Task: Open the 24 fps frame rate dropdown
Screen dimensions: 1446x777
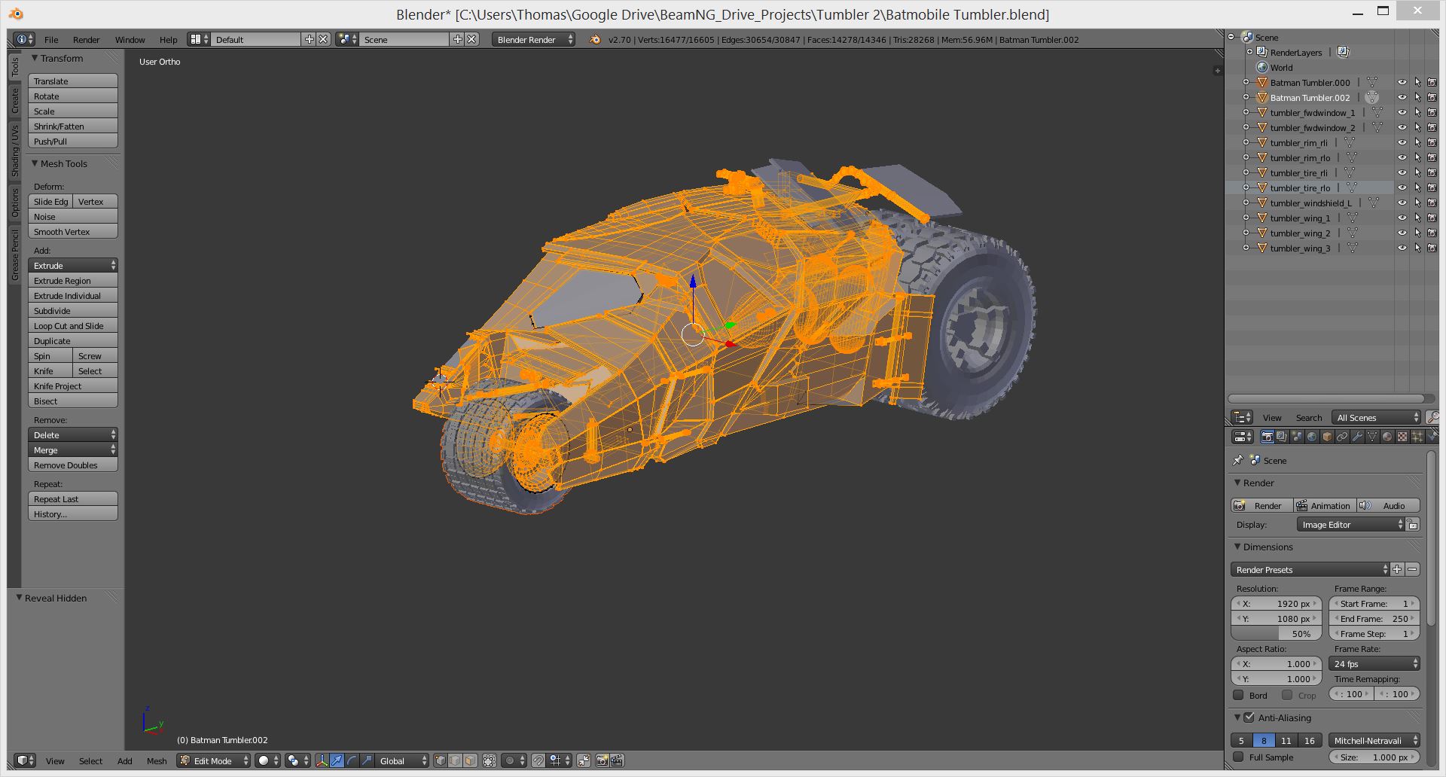Action: coord(1374,663)
